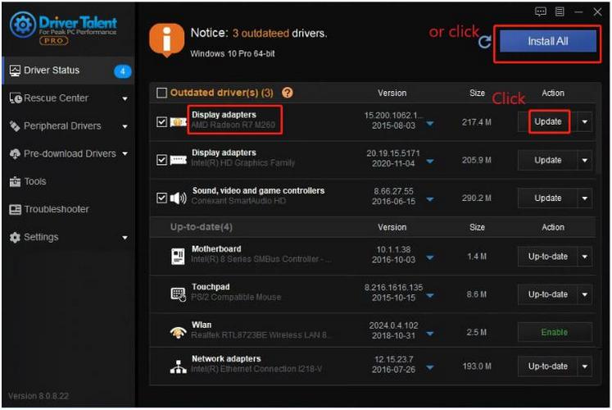Click the Conexant sound speaker icon
612x410 pixels.
[x=178, y=198]
